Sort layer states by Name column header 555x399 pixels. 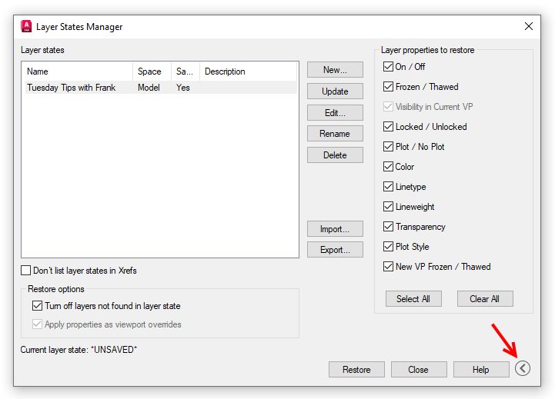77,71
